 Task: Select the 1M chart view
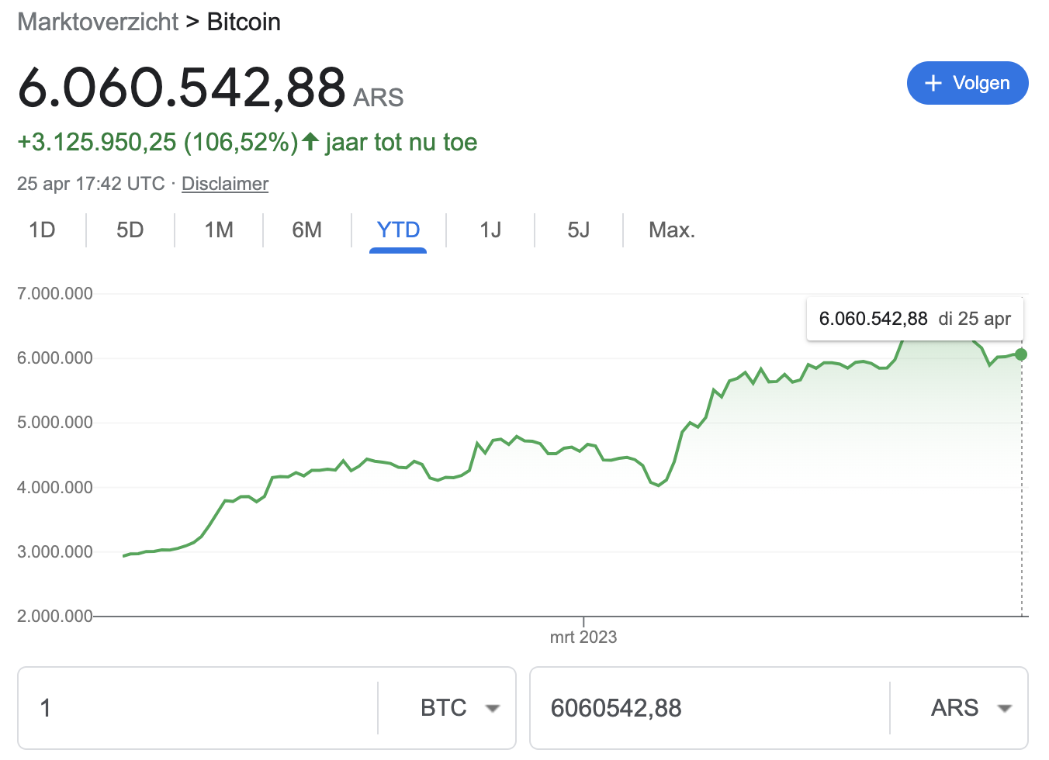(218, 230)
